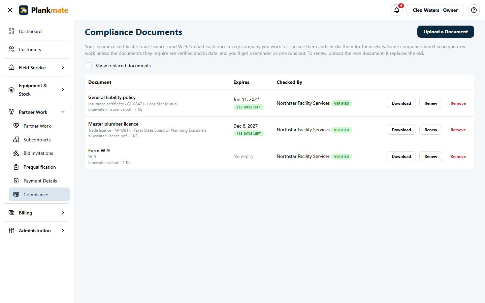Click the Payment Details icon
The width and height of the screenshot is (485, 303).
pos(16,181)
